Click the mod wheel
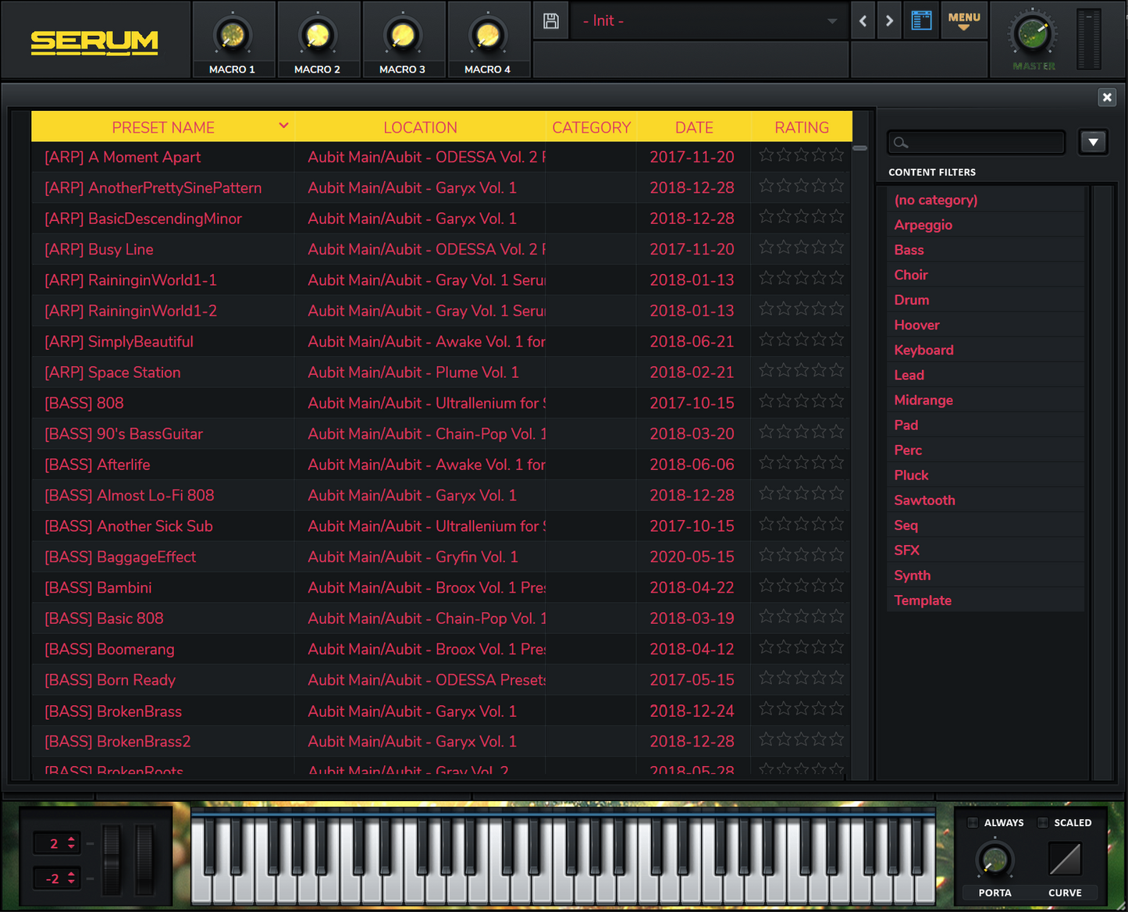 pyautogui.click(x=144, y=859)
